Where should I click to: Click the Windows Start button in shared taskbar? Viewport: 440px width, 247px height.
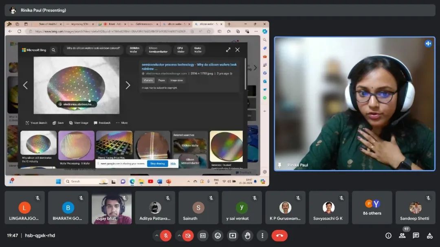[58, 181]
